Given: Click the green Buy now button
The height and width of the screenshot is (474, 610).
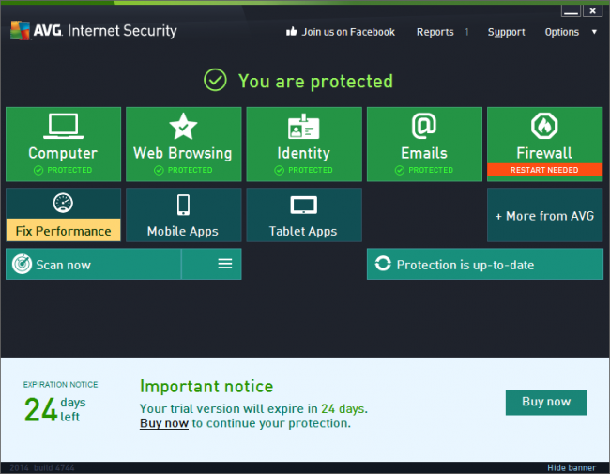Looking at the screenshot, I should [x=545, y=402].
